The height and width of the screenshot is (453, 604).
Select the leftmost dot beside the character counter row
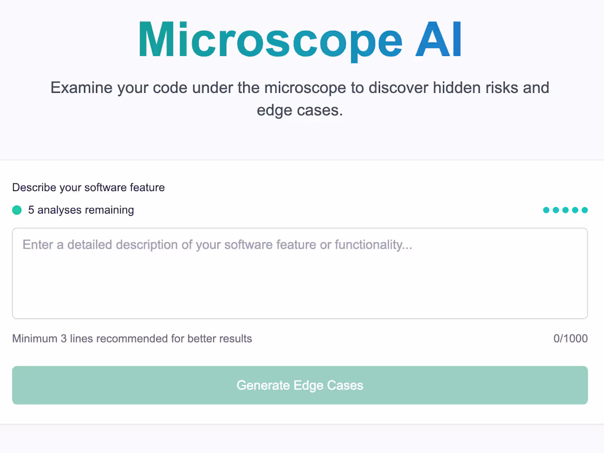(x=546, y=210)
